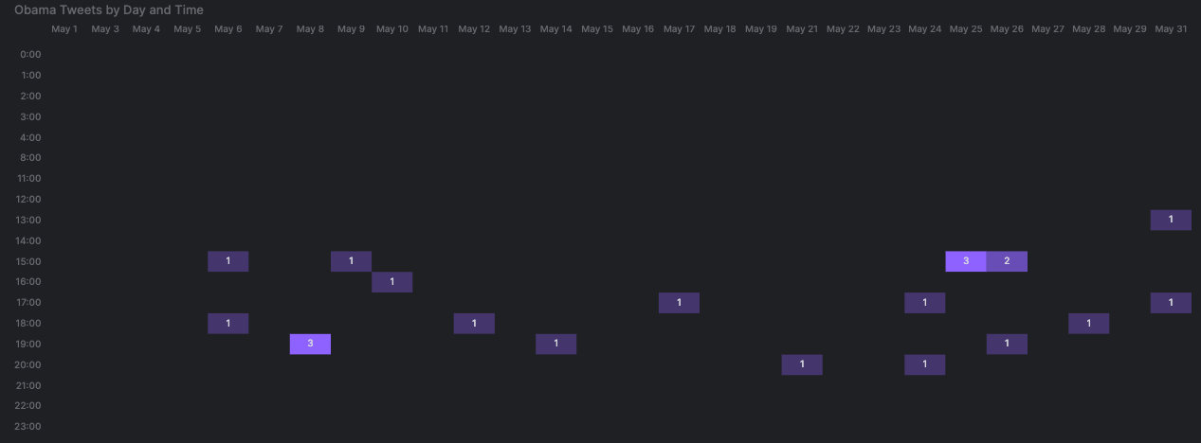1201x443 pixels.
Task: Click the 22:00 time axis label
Action: tap(28, 405)
